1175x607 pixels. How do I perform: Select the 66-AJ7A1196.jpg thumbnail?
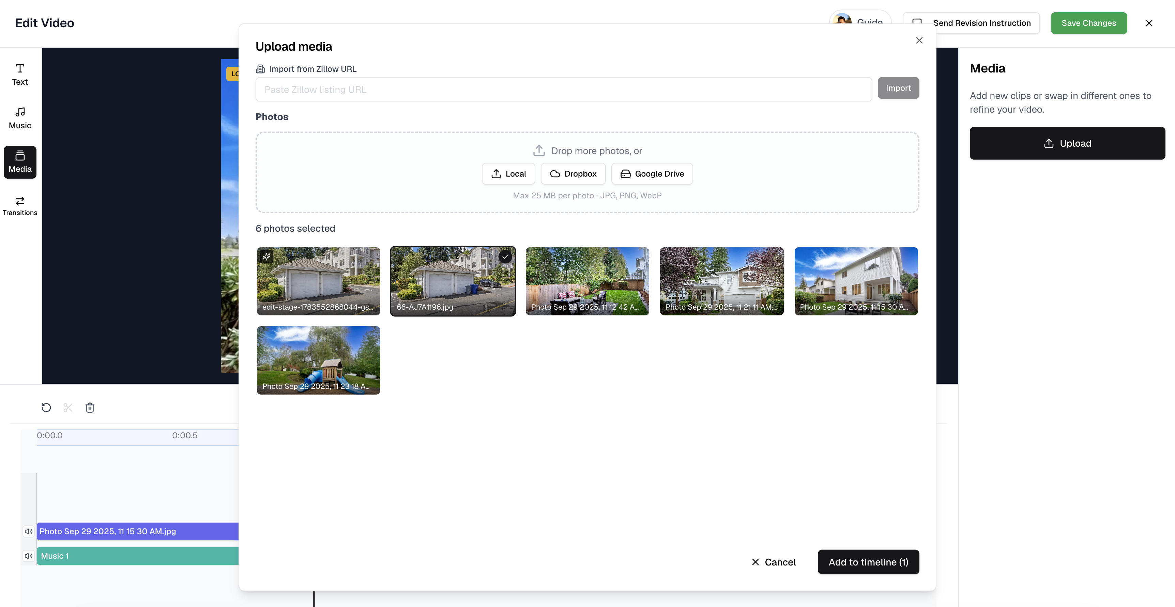point(453,281)
